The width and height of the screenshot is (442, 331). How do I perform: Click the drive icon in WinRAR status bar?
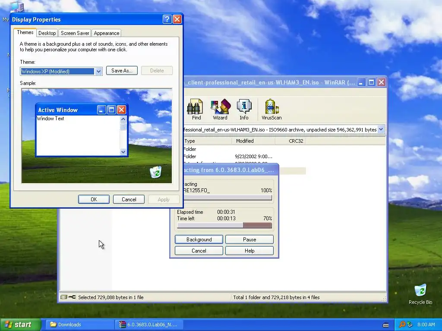coord(64,297)
